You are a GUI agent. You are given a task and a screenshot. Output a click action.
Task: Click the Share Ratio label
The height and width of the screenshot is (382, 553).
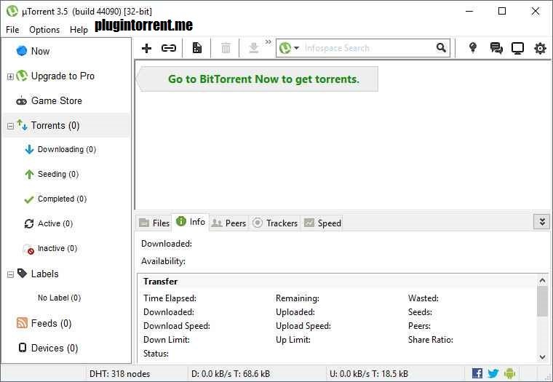pos(430,340)
